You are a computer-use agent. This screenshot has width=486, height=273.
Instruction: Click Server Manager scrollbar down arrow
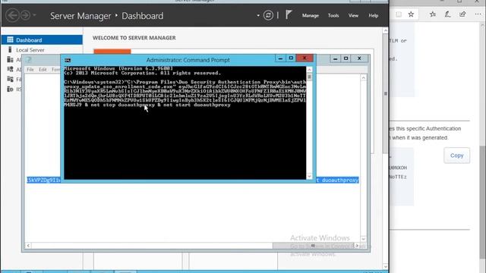385,266
